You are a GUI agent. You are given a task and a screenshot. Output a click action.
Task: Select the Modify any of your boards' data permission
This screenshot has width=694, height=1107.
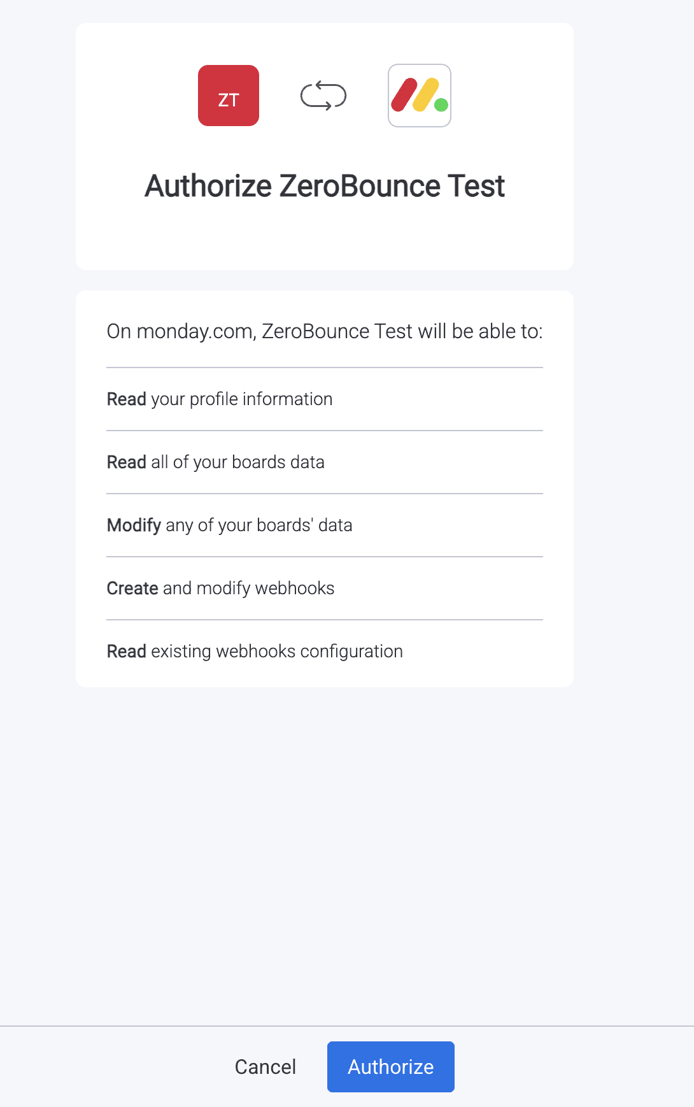(x=230, y=525)
